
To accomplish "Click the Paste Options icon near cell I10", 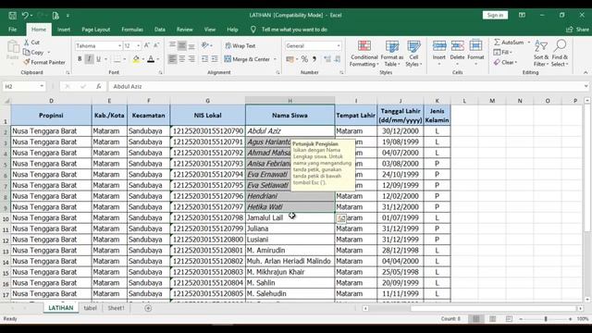I will [341, 218].
